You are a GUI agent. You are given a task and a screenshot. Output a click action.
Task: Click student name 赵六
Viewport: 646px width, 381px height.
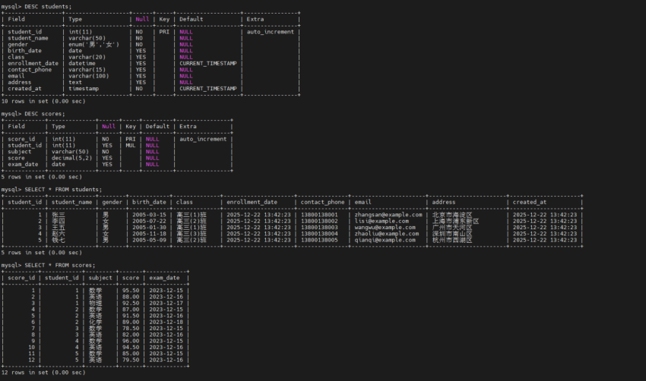tap(59, 234)
